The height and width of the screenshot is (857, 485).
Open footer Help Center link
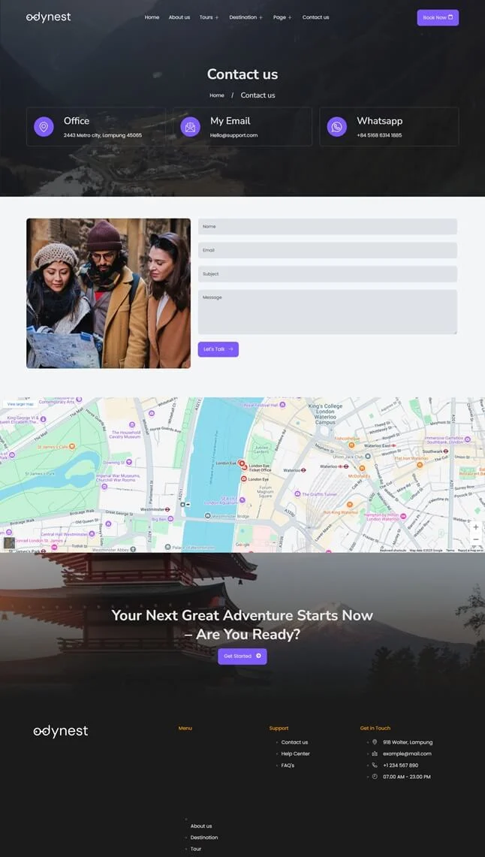click(296, 753)
